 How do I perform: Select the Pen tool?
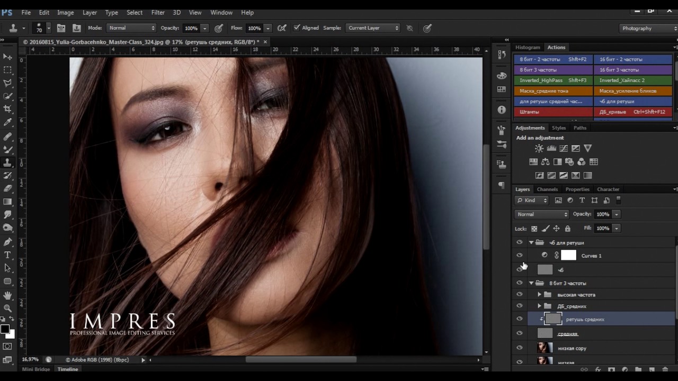pyautogui.click(x=7, y=242)
